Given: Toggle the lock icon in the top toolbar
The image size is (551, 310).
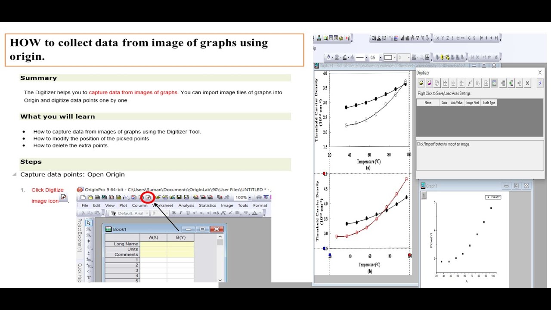Looking at the screenshot, I should [x=496, y=57].
